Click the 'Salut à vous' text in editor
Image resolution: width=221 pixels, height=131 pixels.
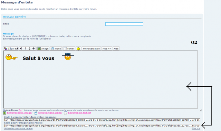tap(38, 58)
